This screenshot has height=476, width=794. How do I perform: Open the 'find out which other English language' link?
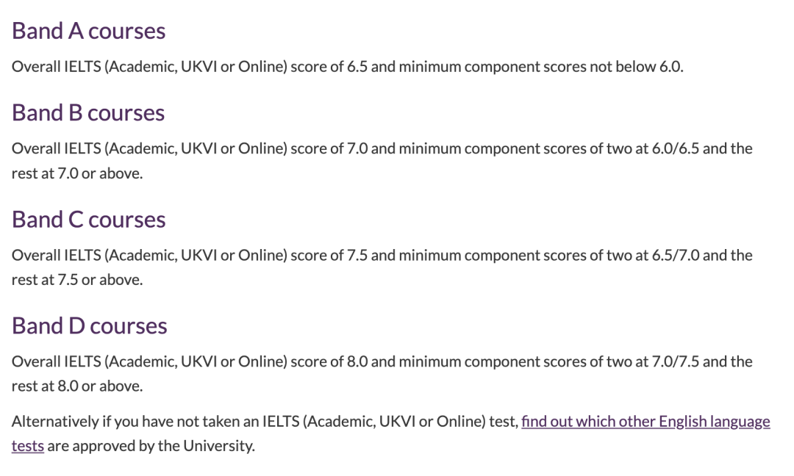645,422
